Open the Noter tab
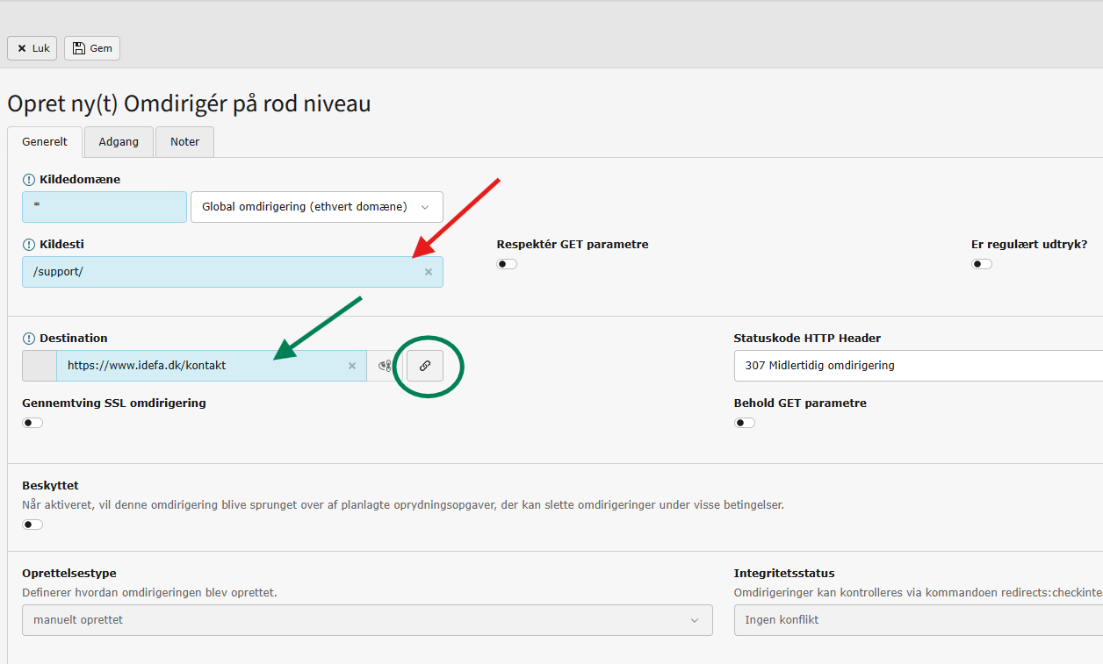This screenshot has height=664, width=1103. pyautogui.click(x=185, y=142)
